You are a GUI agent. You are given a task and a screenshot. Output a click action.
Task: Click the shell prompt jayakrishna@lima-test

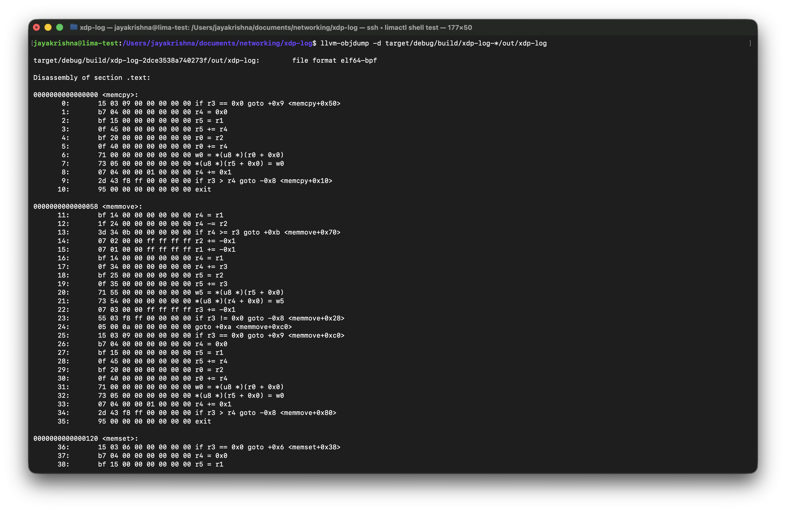[77, 43]
